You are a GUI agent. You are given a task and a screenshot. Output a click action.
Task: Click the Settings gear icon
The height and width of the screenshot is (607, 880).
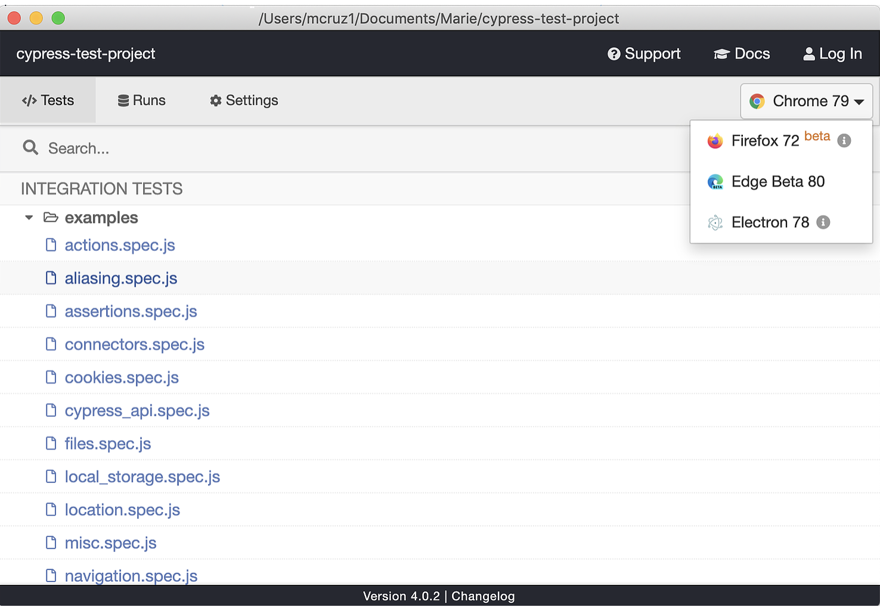tap(216, 101)
